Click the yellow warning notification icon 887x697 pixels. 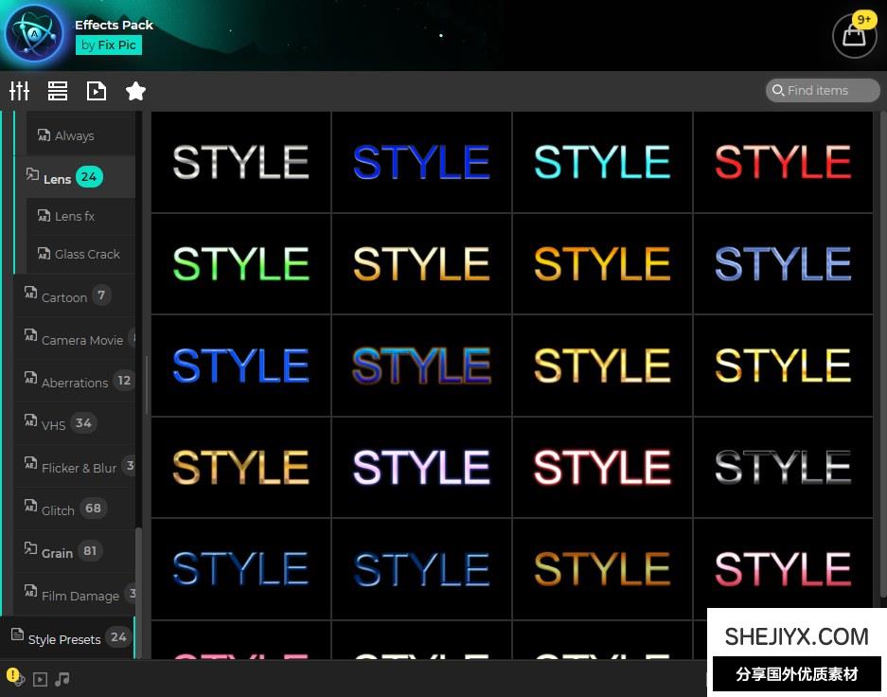(x=14, y=677)
